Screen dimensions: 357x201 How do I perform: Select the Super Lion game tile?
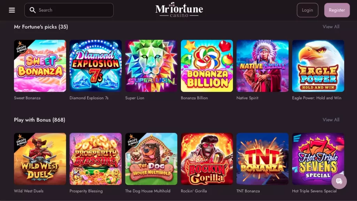[151, 66]
